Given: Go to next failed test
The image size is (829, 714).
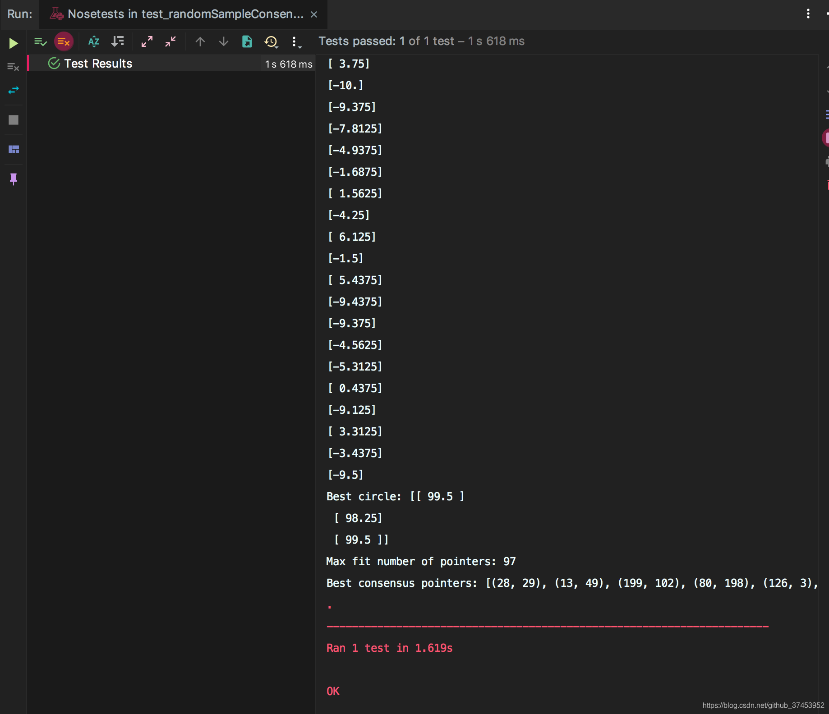Looking at the screenshot, I should pos(224,42).
